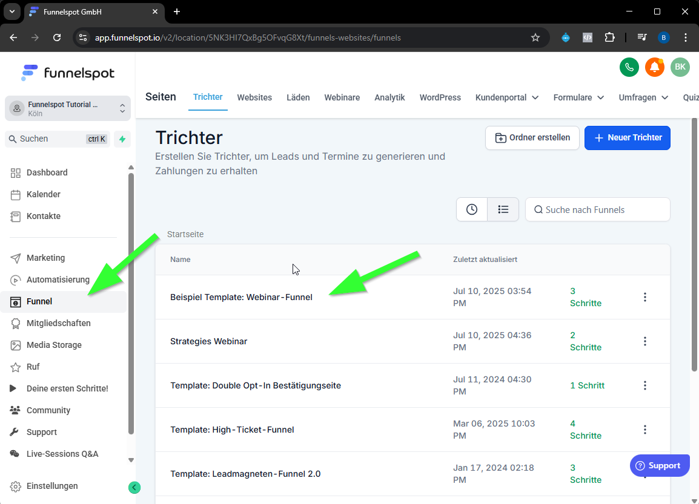Open the BK user avatar menu

(x=680, y=67)
